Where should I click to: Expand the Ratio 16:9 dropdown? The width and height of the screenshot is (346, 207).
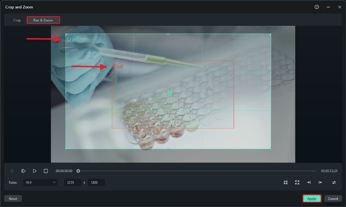(39, 182)
